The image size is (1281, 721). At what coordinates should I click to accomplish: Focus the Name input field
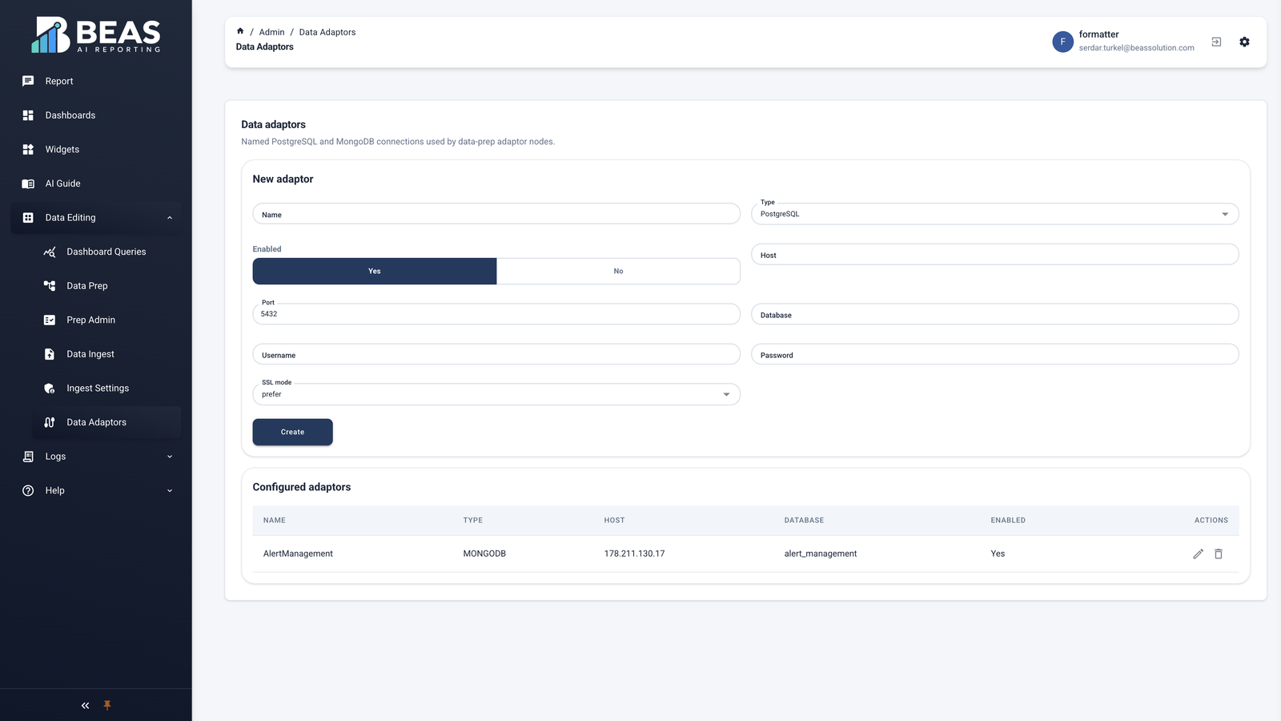(496, 214)
